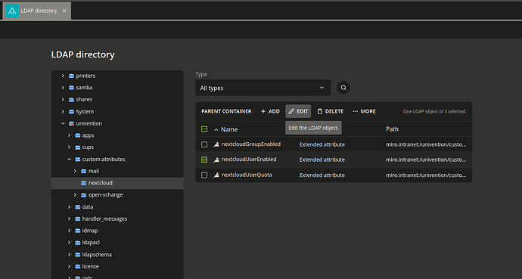Click the cups folder icon
Screen dimensions: 522x279
[78, 147]
